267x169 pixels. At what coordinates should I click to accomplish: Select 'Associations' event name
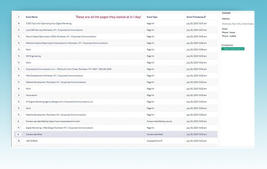pos(31,95)
